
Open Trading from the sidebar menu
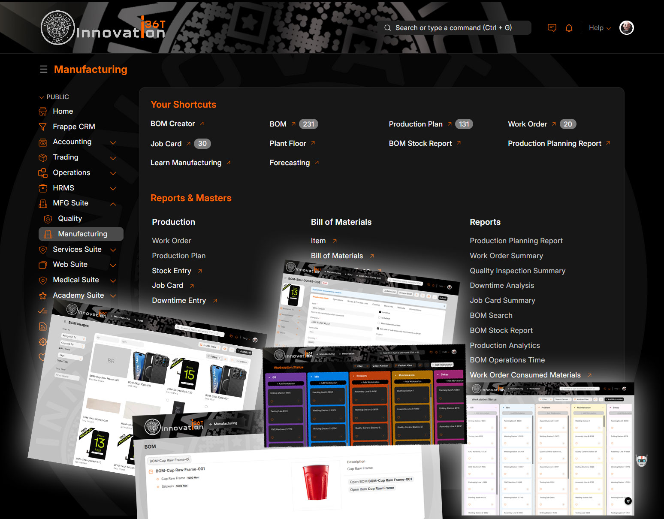click(x=66, y=157)
